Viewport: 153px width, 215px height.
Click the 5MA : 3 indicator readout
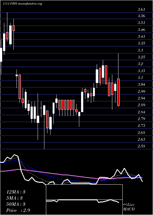click(x=14, y=198)
